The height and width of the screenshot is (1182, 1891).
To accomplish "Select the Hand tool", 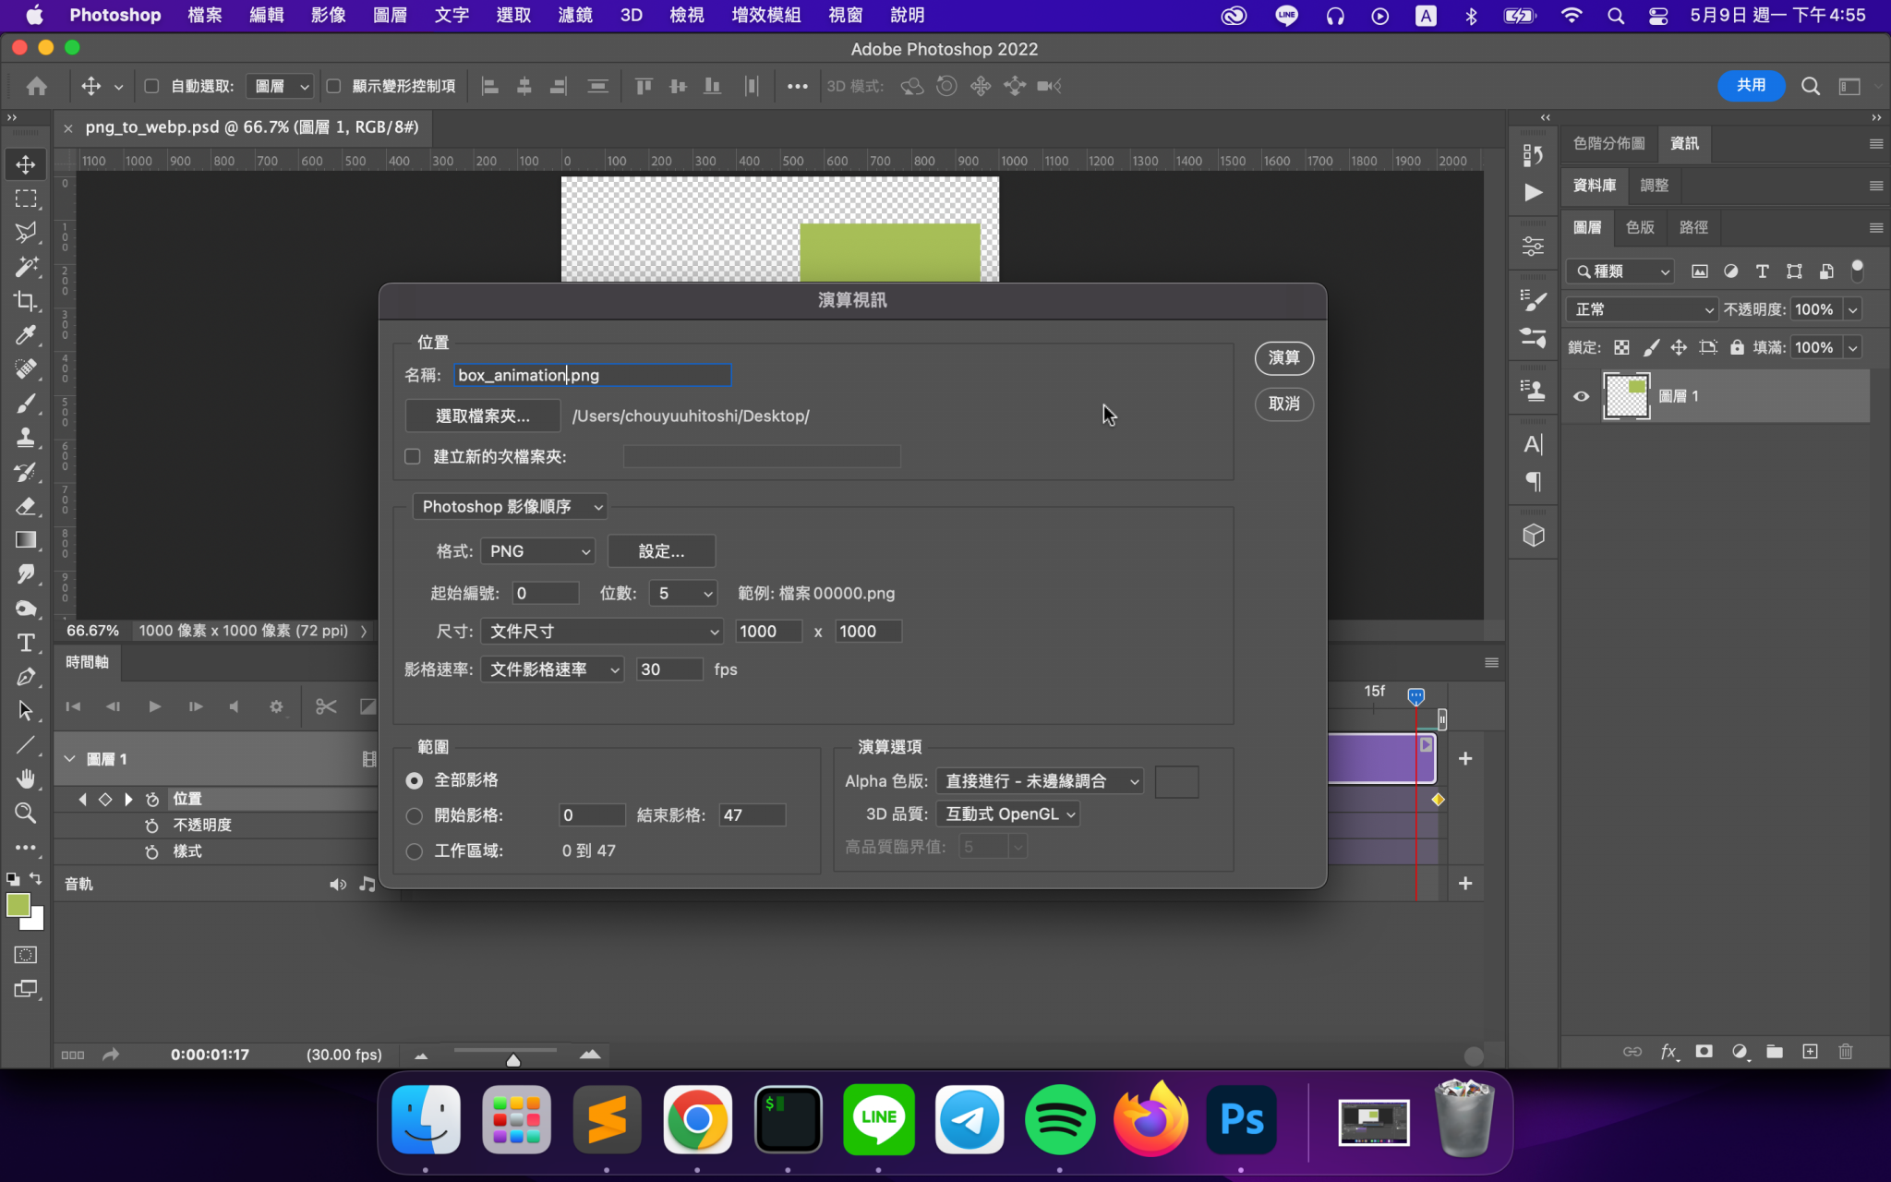I will coord(25,778).
